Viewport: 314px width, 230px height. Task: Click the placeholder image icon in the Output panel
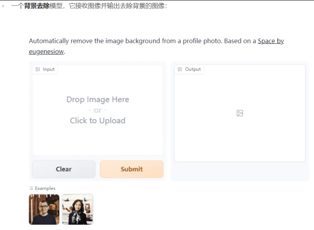[240, 113]
